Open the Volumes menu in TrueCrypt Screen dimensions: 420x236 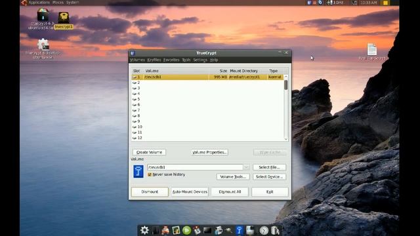(x=137, y=60)
